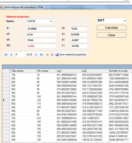This screenshot has width=132, height=143.
Task: Click cell 3287.65250084791
Action: tap(120, 100)
